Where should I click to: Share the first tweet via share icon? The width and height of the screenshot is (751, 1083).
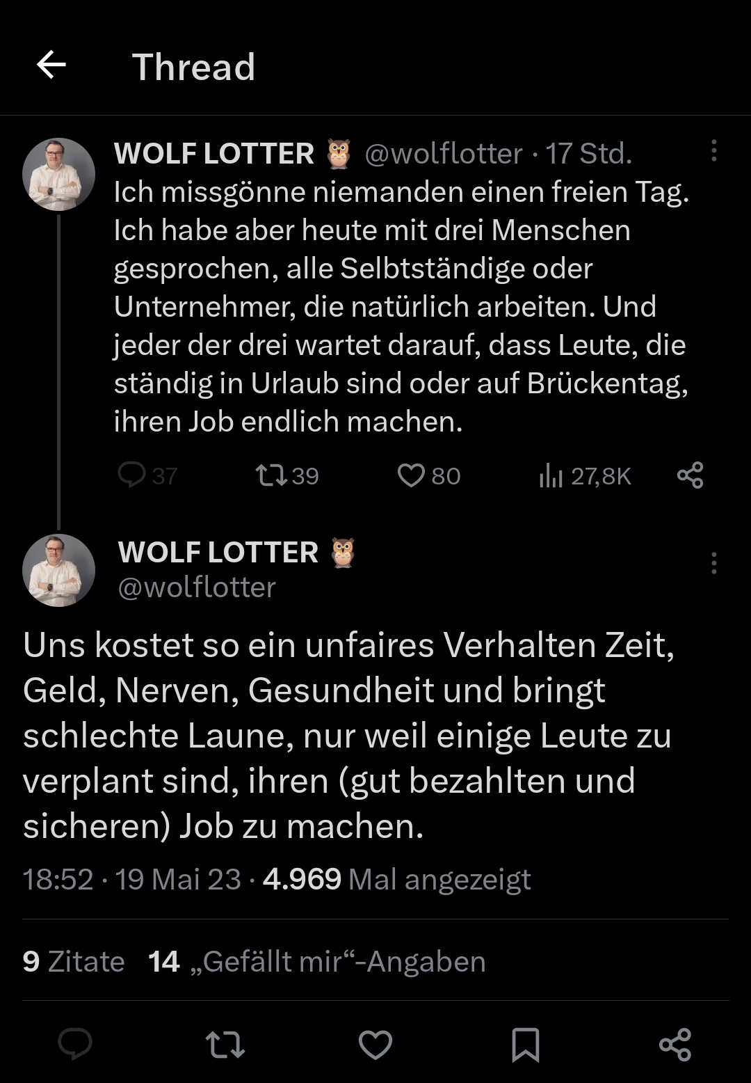click(x=690, y=475)
